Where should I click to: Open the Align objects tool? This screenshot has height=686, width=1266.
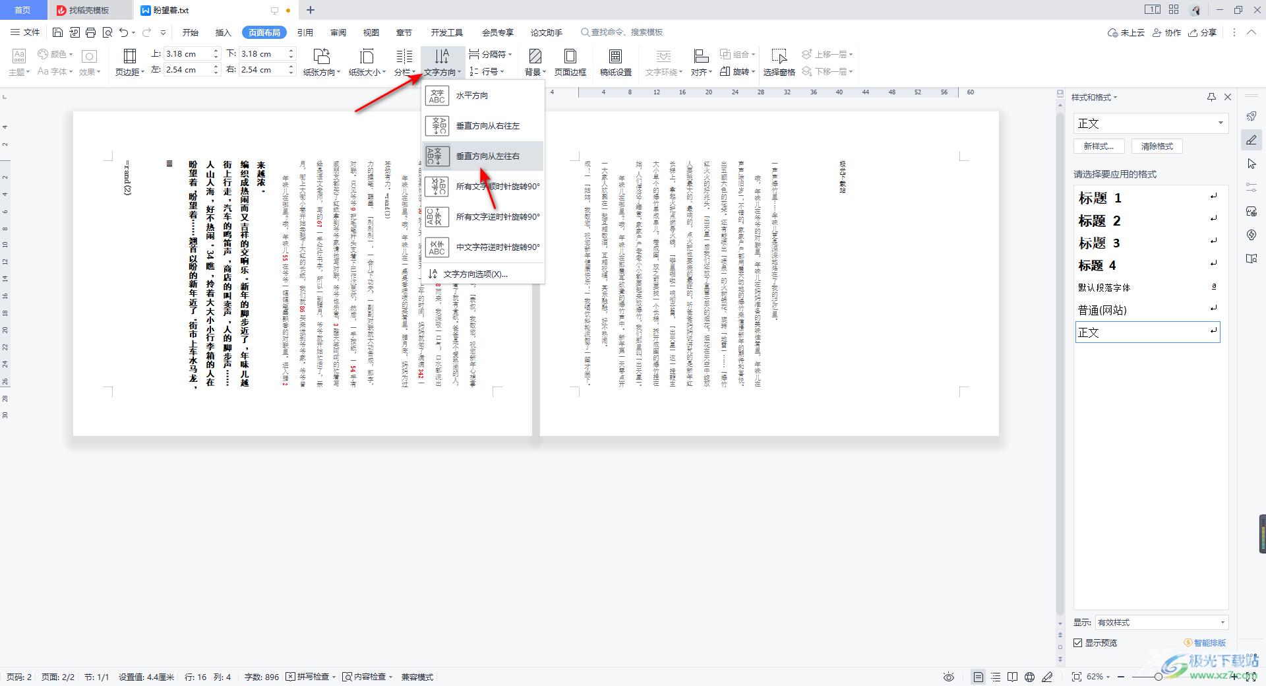tap(701, 63)
